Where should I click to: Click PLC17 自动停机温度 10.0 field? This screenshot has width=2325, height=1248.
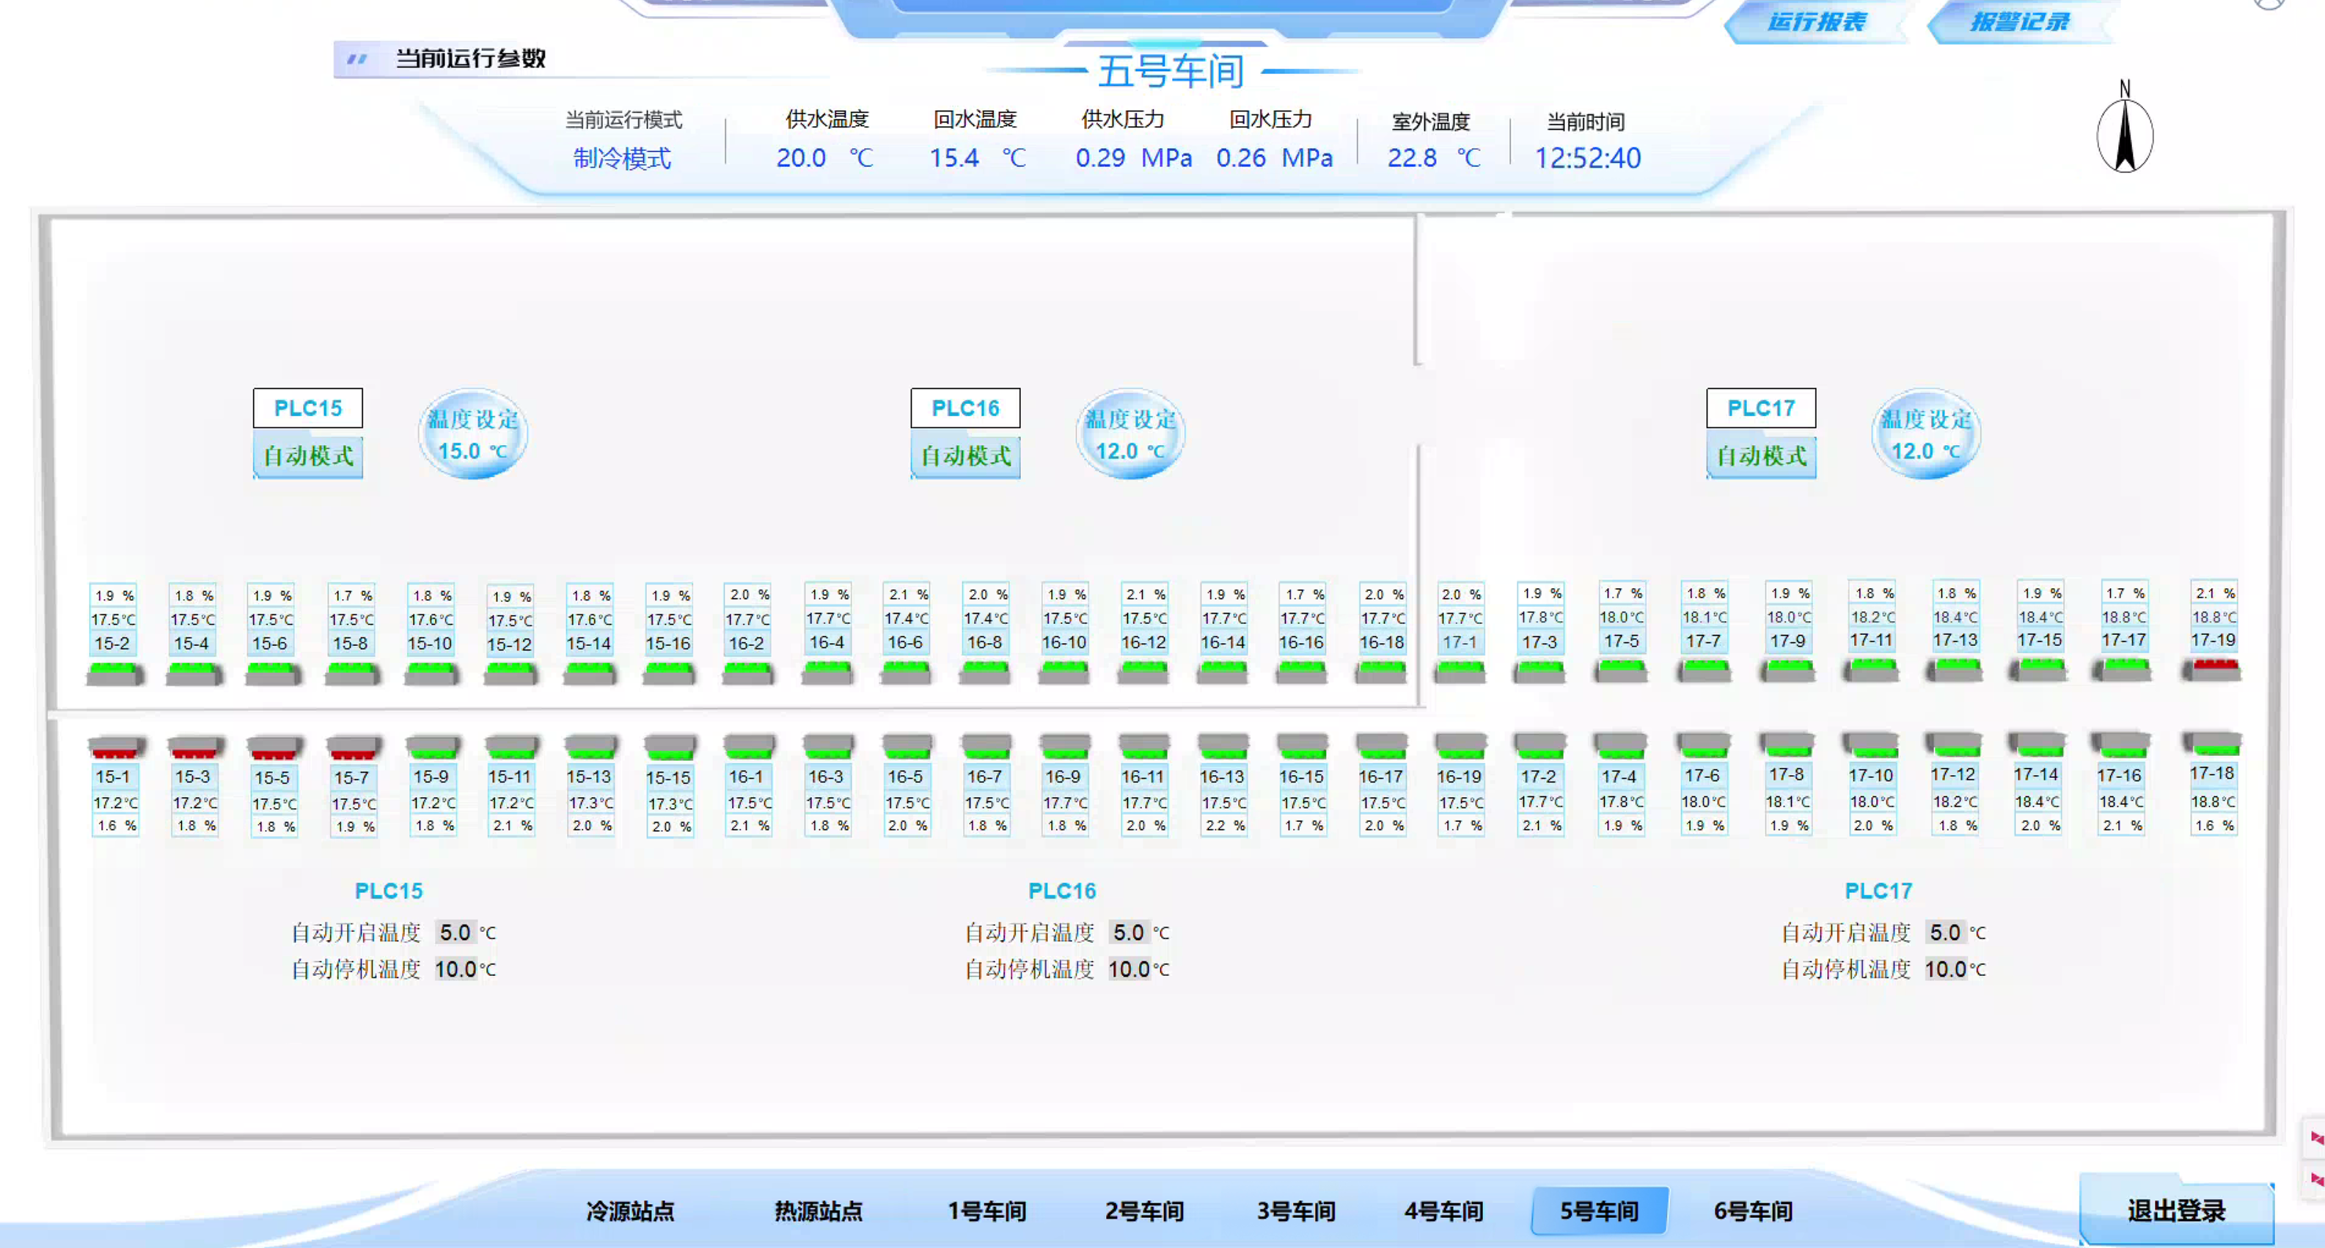[1945, 969]
